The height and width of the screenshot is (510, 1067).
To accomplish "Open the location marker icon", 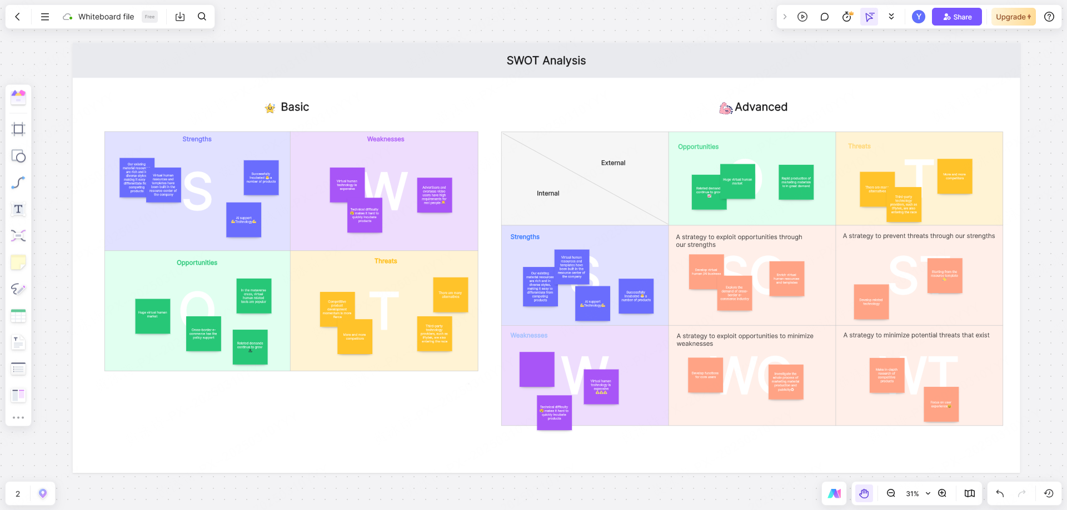I will click(43, 493).
